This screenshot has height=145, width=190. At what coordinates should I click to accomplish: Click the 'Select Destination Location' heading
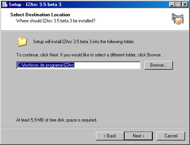(x=40, y=15)
